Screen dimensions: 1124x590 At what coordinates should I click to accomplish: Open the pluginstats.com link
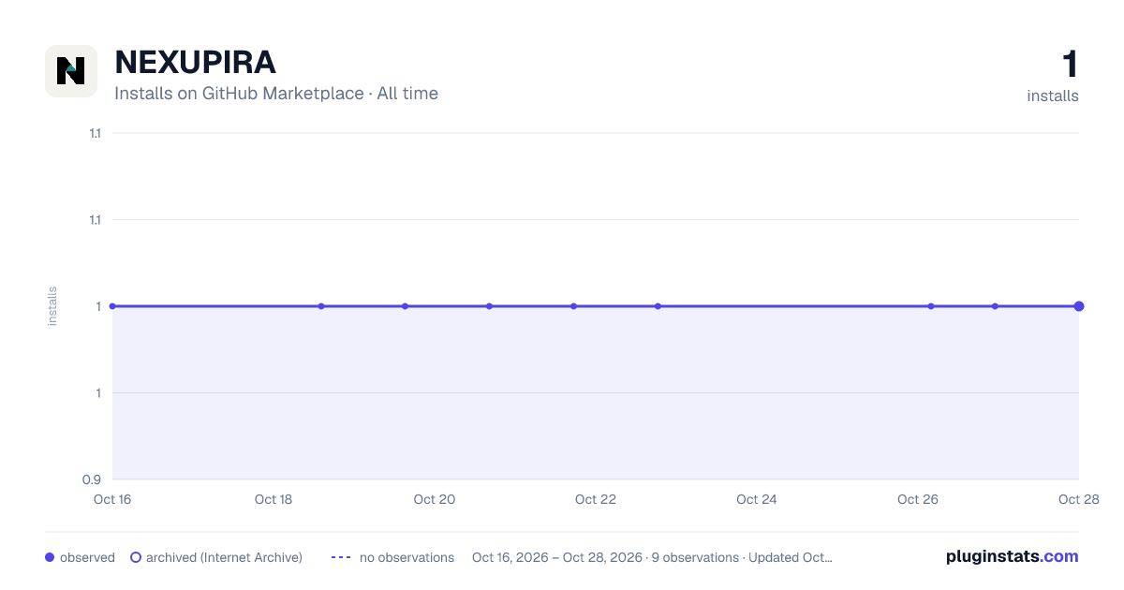click(x=1013, y=556)
